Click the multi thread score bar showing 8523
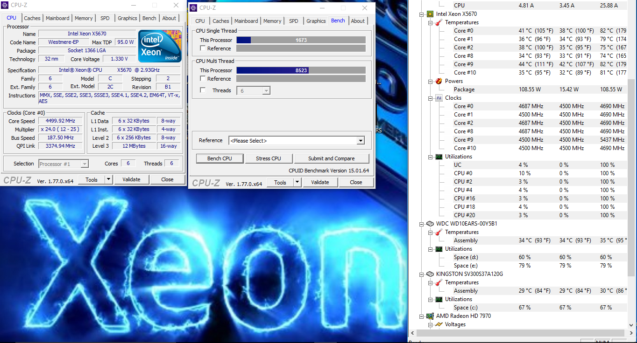The width and height of the screenshot is (637, 343). pyautogui.click(x=301, y=70)
